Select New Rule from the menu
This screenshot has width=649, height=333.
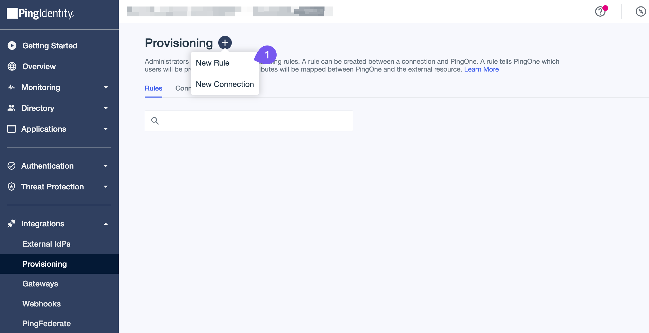tap(213, 62)
